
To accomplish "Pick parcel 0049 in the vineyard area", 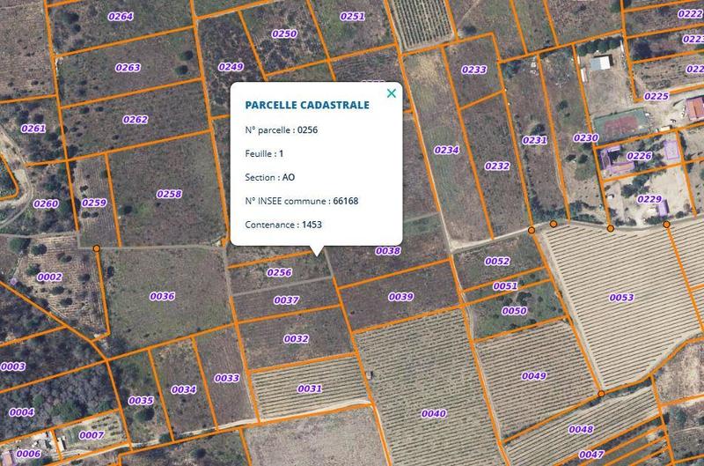I will tap(534, 376).
